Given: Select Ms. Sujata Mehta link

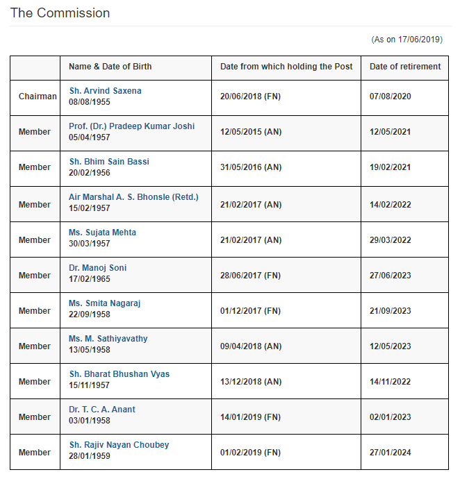Looking at the screenshot, I should coord(102,233).
